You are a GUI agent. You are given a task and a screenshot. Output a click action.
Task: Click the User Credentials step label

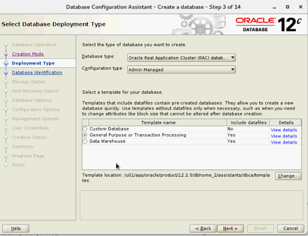[31, 128]
